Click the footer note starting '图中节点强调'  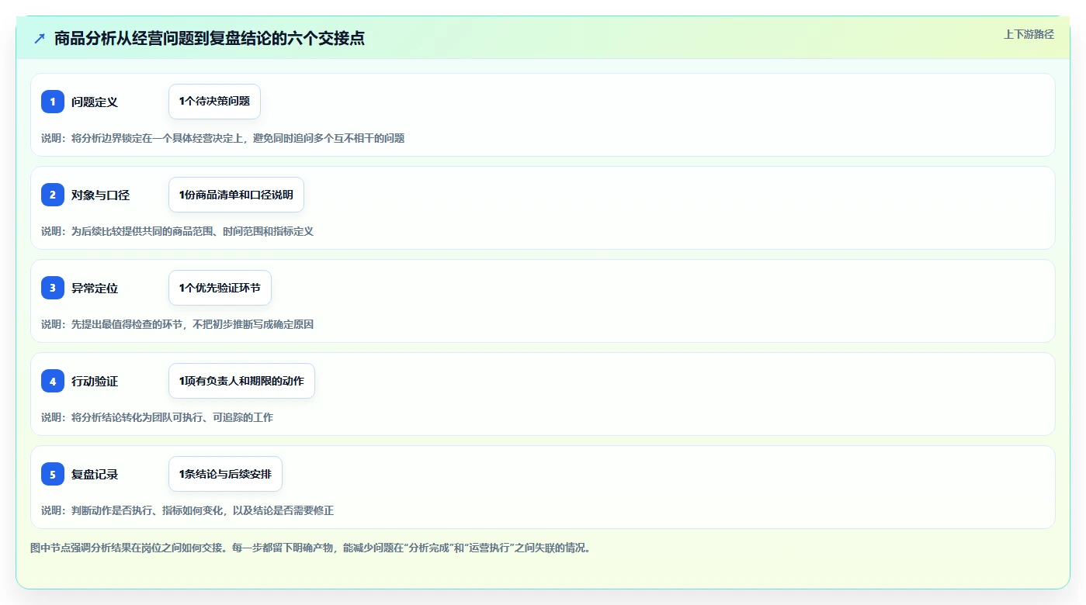pos(311,548)
